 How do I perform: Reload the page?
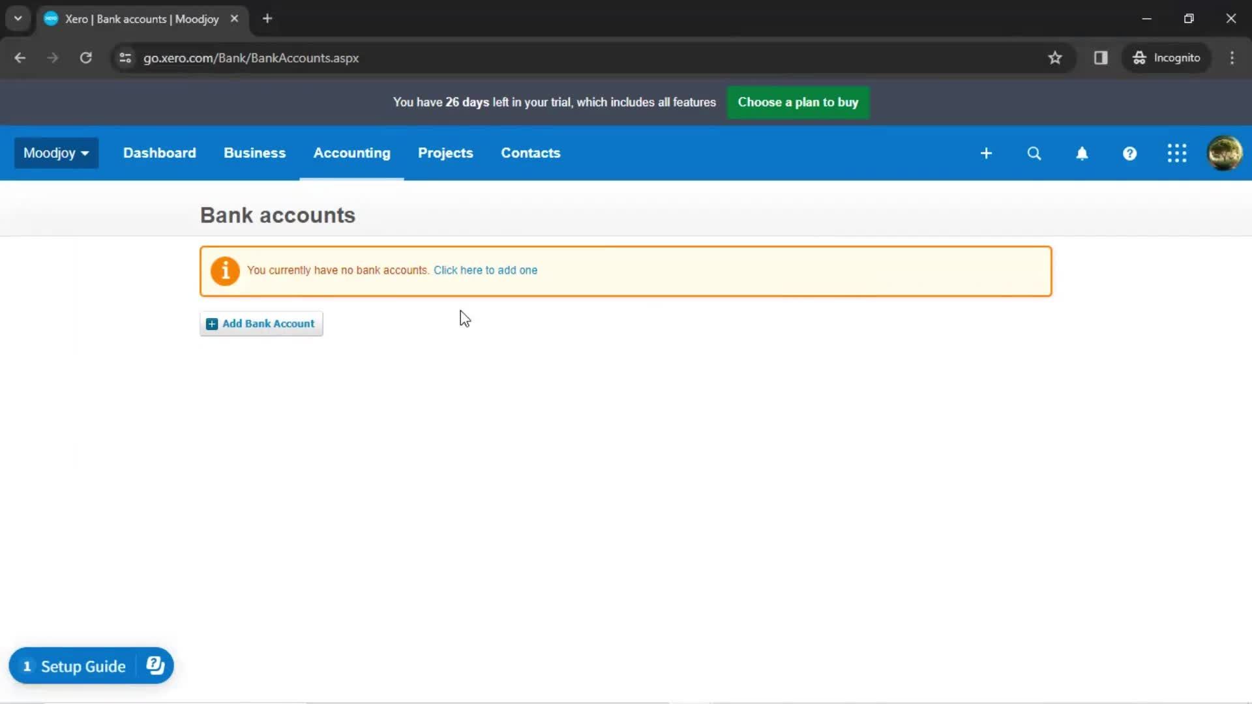(85, 58)
